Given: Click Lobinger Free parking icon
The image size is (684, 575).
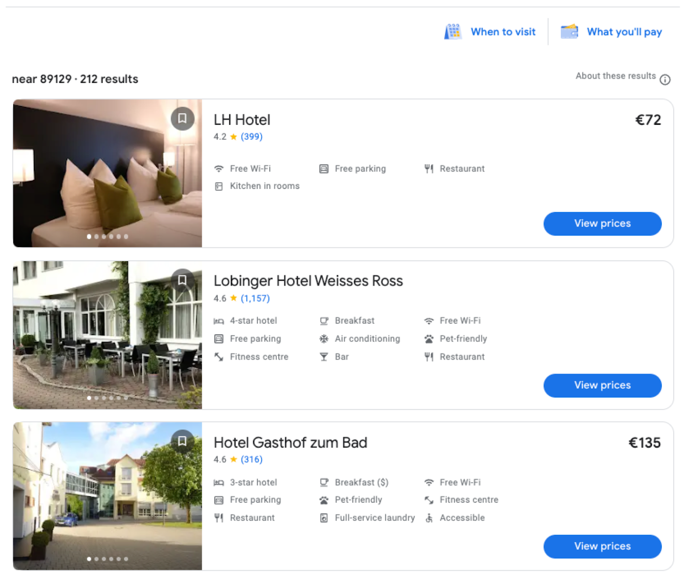Looking at the screenshot, I should (219, 339).
